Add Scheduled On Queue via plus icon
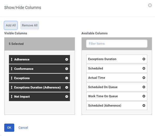Viewport: 155px width, 136px height. [x=144, y=87]
